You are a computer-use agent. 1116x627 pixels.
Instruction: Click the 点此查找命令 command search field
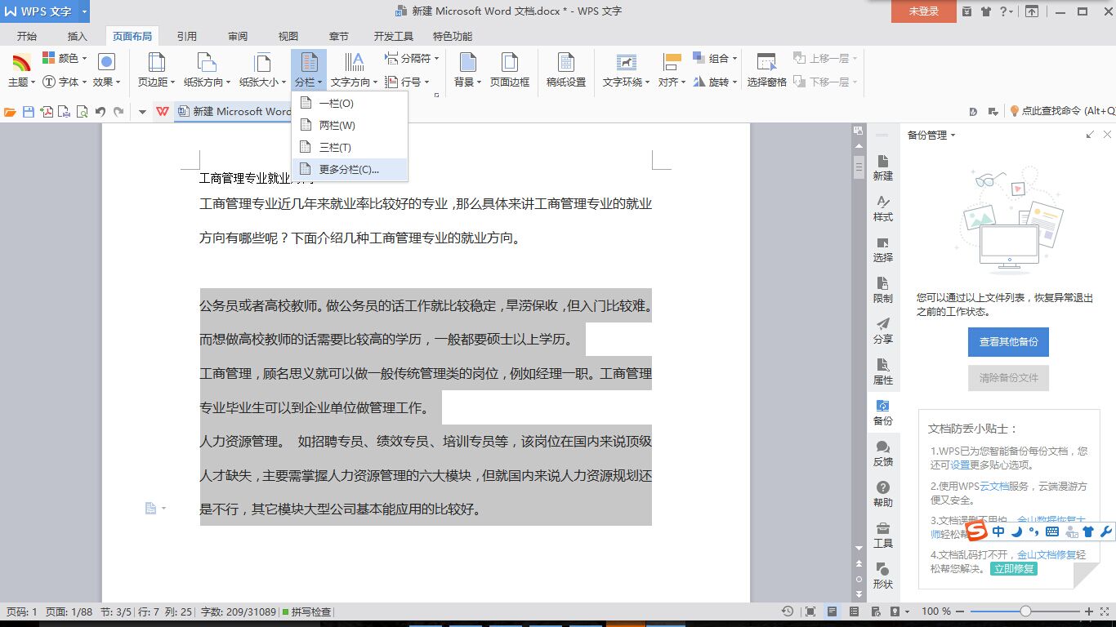pyautogui.click(x=1062, y=112)
